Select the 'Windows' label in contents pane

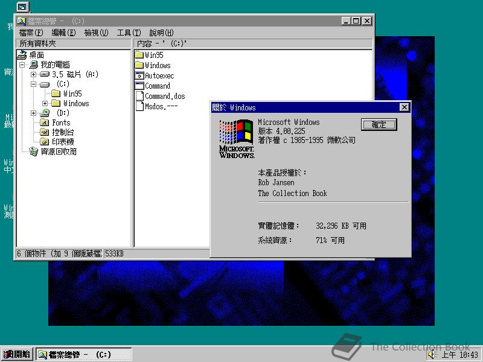(x=158, y=65)
